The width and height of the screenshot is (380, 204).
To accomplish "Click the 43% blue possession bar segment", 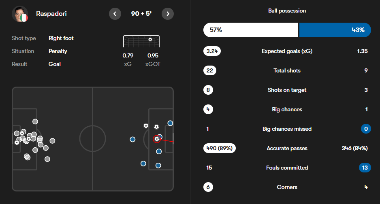I will coord(335,30).
